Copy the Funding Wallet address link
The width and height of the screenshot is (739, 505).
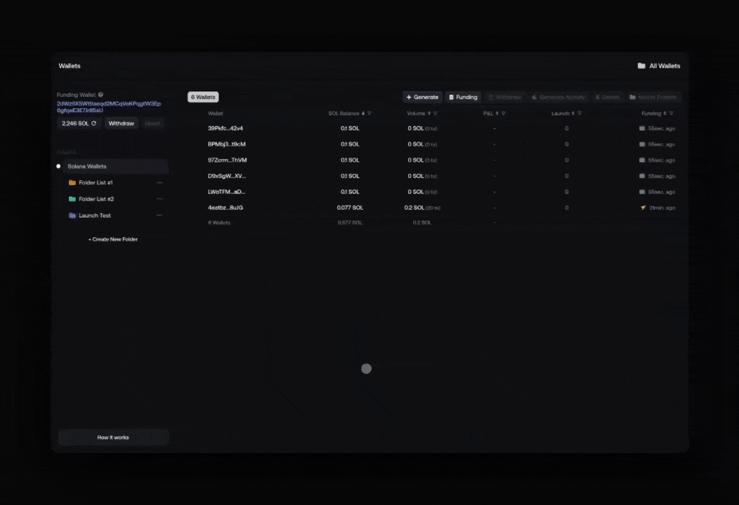(x=109, y=107)
